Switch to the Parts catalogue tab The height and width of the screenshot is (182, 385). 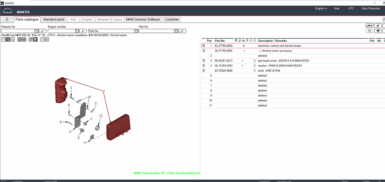[27, 19]
